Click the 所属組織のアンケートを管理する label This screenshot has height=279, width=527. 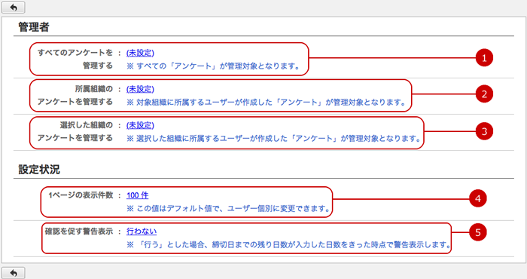pyautogui.click(x=75, y=95)
